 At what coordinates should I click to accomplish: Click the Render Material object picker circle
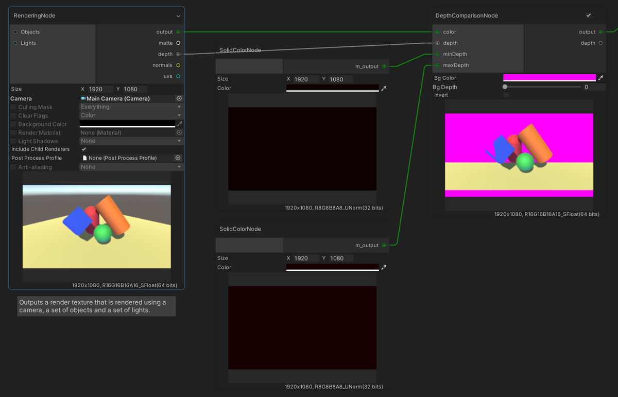click(x=179, y=133)
